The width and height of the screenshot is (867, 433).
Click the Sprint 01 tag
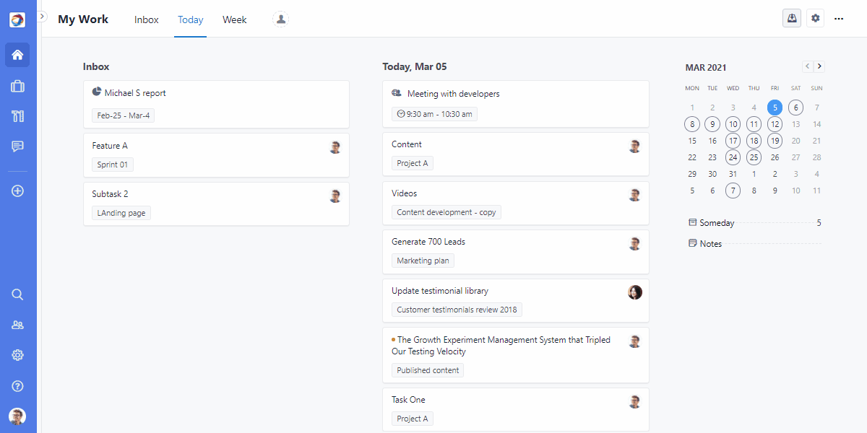tap(113, 165)
